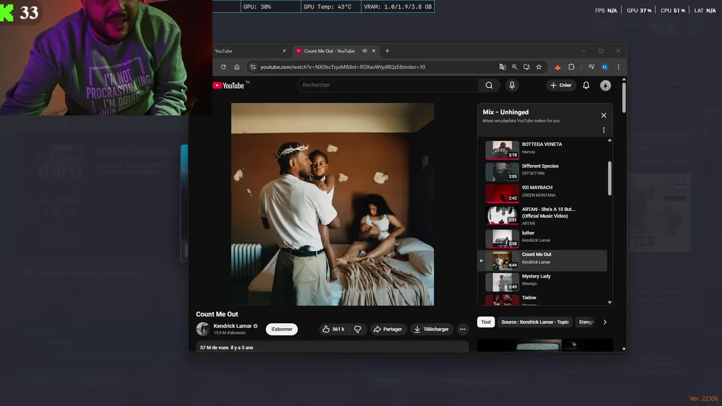Open the MetaMask fox extension
Image resolution: width=722 pixels, height=406 pixels.
tap(558, 67)
